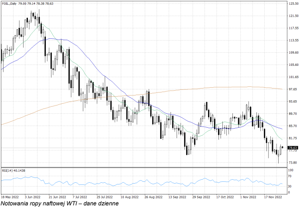This screenshot has height=208, width=300.
Task: Click the 125.50 price axis label
Action: click(x=293, y=3)
